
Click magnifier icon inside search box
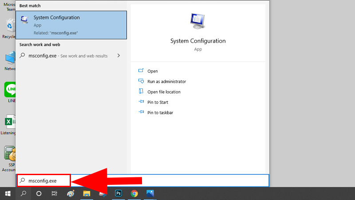click(x=22, y=180)
